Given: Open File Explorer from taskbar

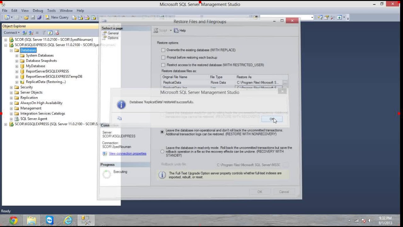Looking at the screenshot, I should click(31, 220).
